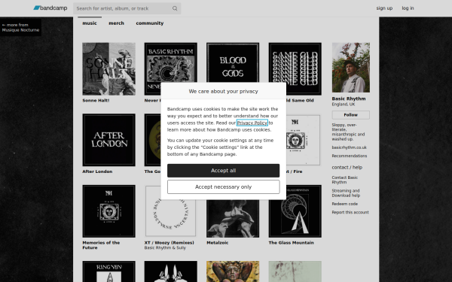Image resolution: width=452 pixels, height=282 pixels.
Task: Open the Blood & Gods album cover
Action: click(233, 62)
